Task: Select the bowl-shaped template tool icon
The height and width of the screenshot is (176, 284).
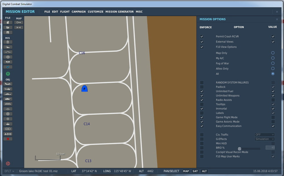Action: click(x=8, y=124)
